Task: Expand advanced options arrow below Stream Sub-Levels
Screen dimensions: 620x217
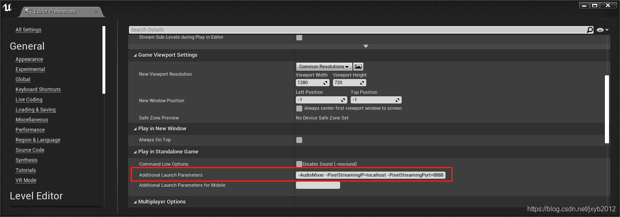Action: 366,46
